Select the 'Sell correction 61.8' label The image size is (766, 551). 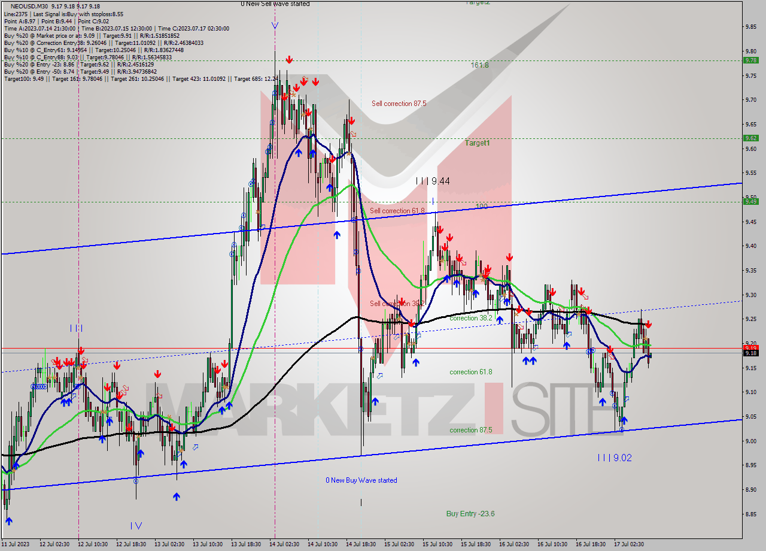coord(397,211)
